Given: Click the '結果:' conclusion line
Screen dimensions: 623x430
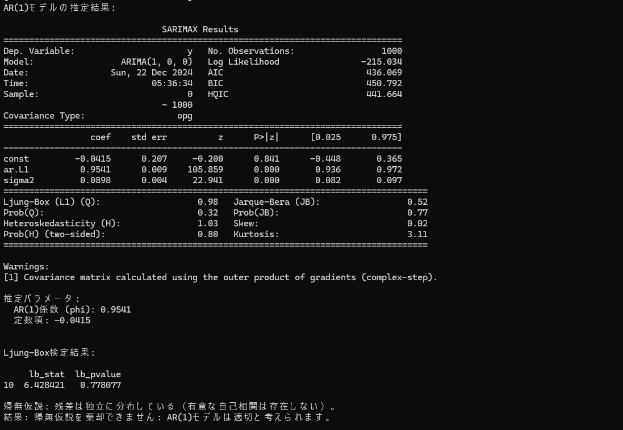Looking at the screenshot, I should coord(167,418).
